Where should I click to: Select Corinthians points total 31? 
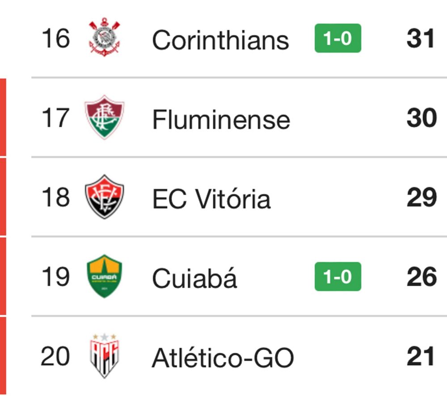pyautogui.click(x=421, y=38)
